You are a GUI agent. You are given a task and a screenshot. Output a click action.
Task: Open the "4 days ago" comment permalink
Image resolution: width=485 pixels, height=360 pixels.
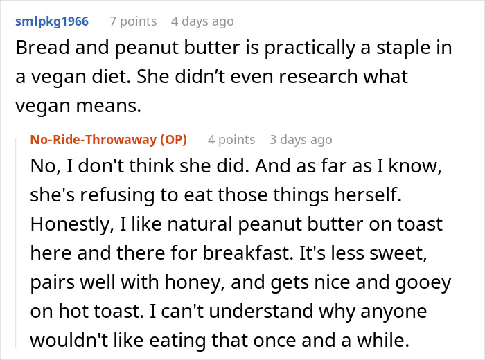pyautogui.click(x=202, y=21)
